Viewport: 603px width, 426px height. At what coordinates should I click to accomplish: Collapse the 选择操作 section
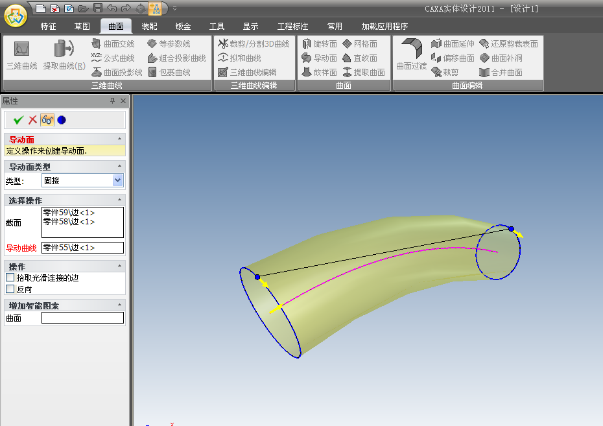coord(119,200)
